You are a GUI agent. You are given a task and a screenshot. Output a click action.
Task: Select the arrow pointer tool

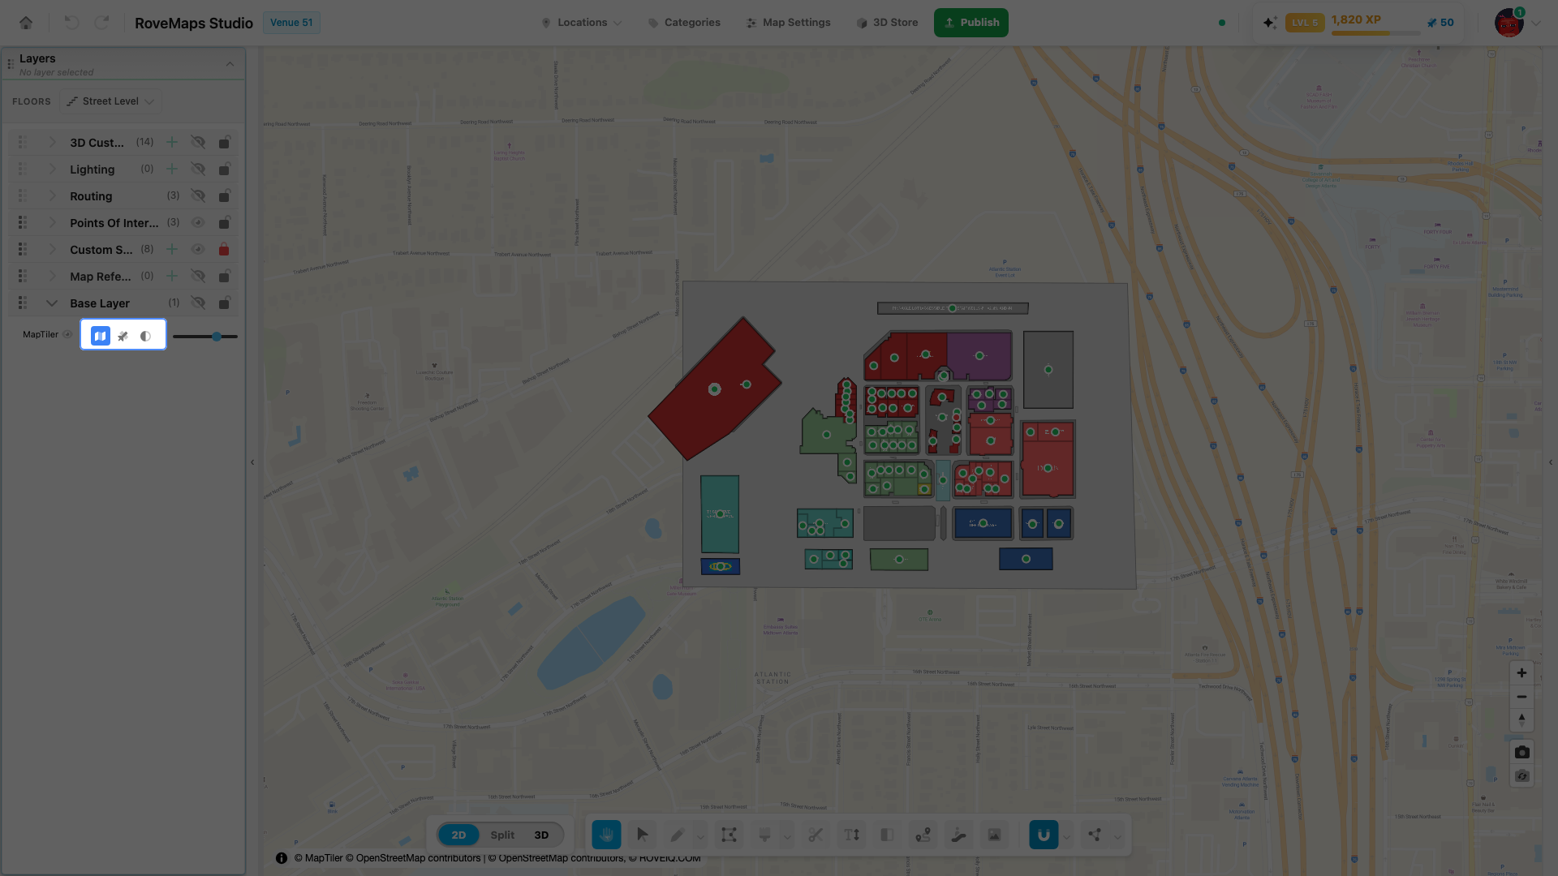coord(642,835)
